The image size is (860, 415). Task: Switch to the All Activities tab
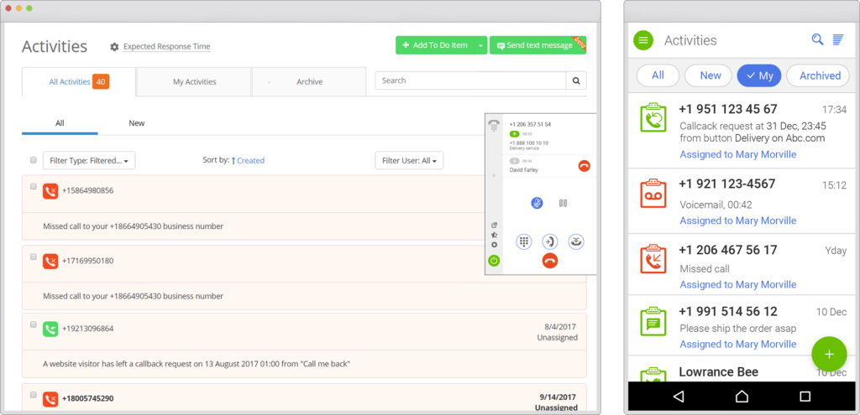(78, 81)
